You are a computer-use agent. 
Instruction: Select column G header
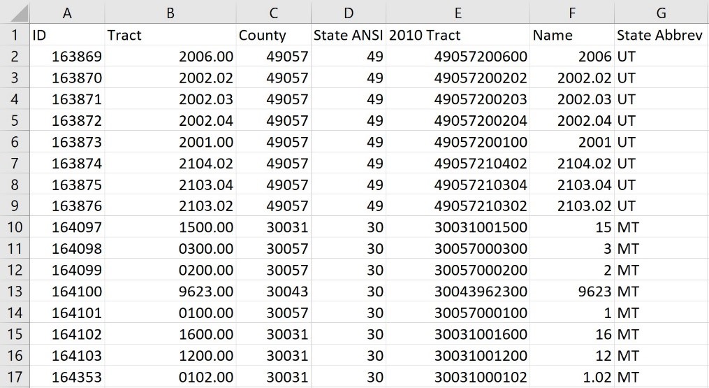click(662, 12)
